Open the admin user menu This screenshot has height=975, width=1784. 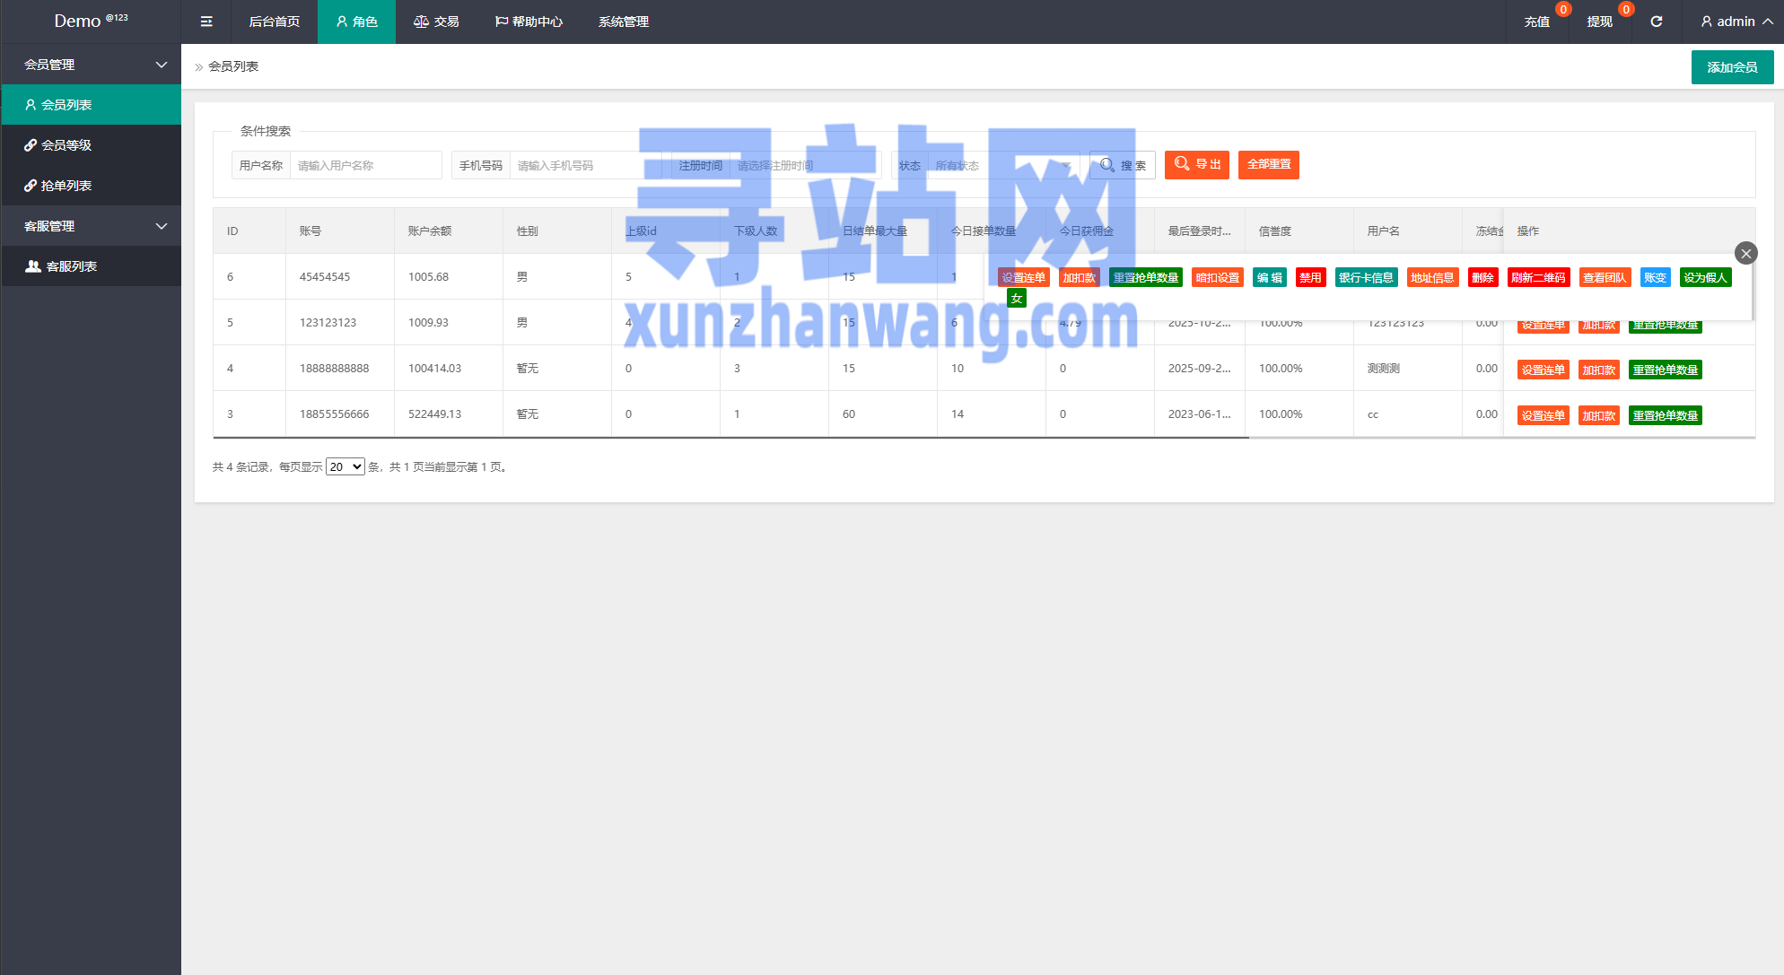1736,22
